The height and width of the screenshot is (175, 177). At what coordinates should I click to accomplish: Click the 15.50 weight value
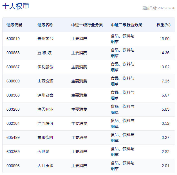tap(164, 39)
